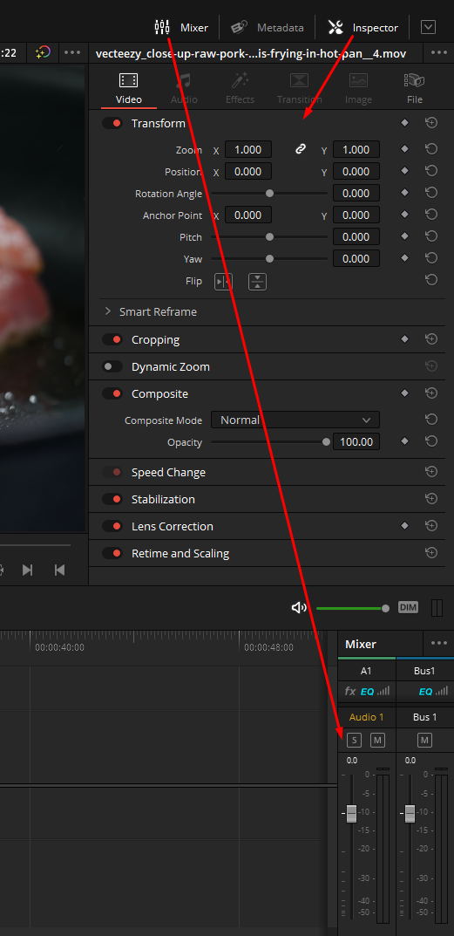Toggle the Transform section off
Image resolution: width=454 pixels, height=936 pixels.
(112, 124)
